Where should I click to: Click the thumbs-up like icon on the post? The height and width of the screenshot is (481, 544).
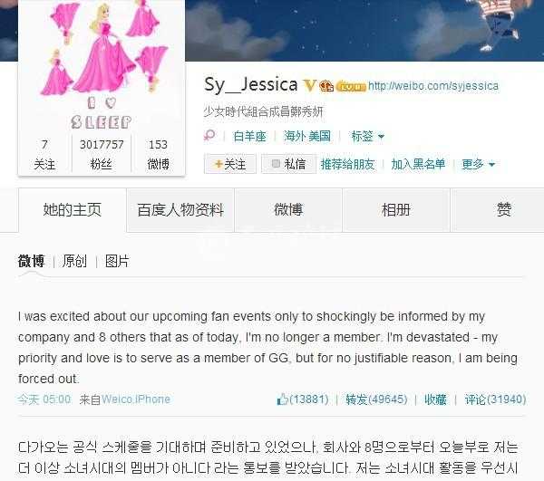click(x=282, y=399)
